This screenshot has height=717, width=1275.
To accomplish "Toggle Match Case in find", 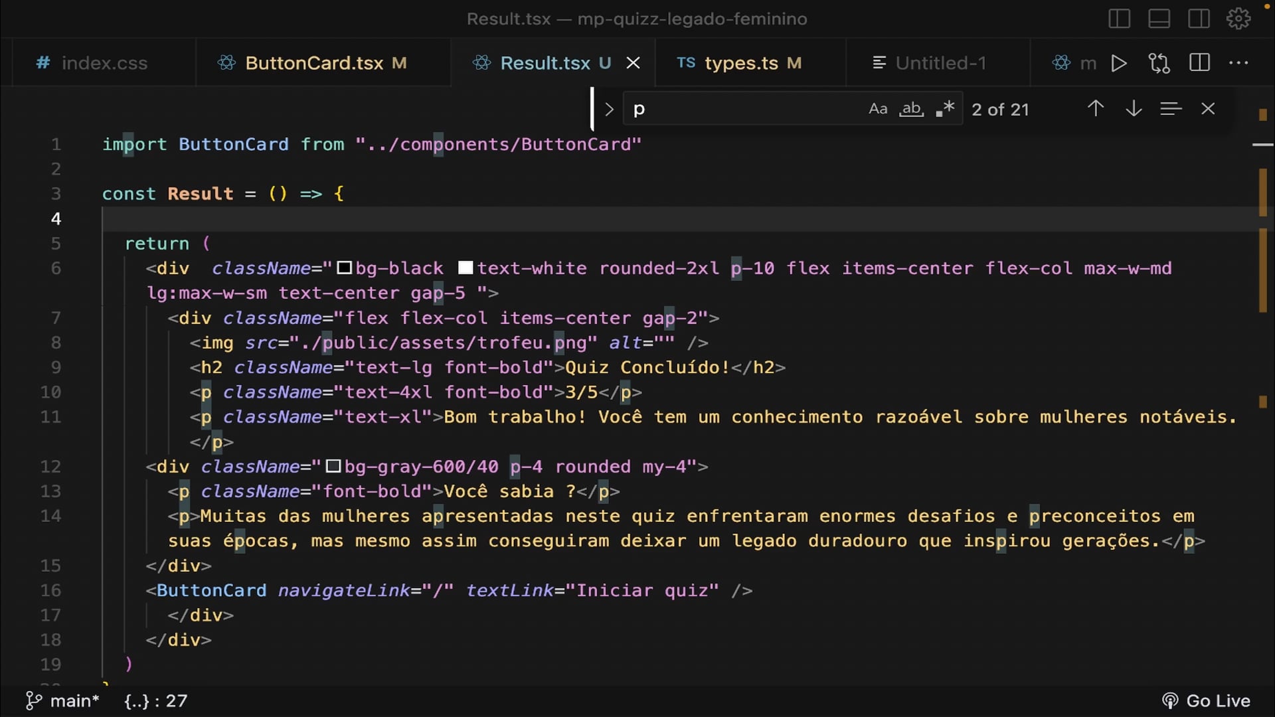I will pyautogui.click(x=878, y=109).
